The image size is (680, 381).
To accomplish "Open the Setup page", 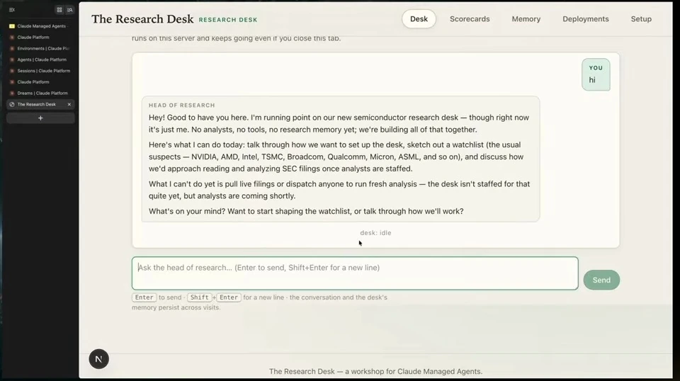I will click(641, 19).
